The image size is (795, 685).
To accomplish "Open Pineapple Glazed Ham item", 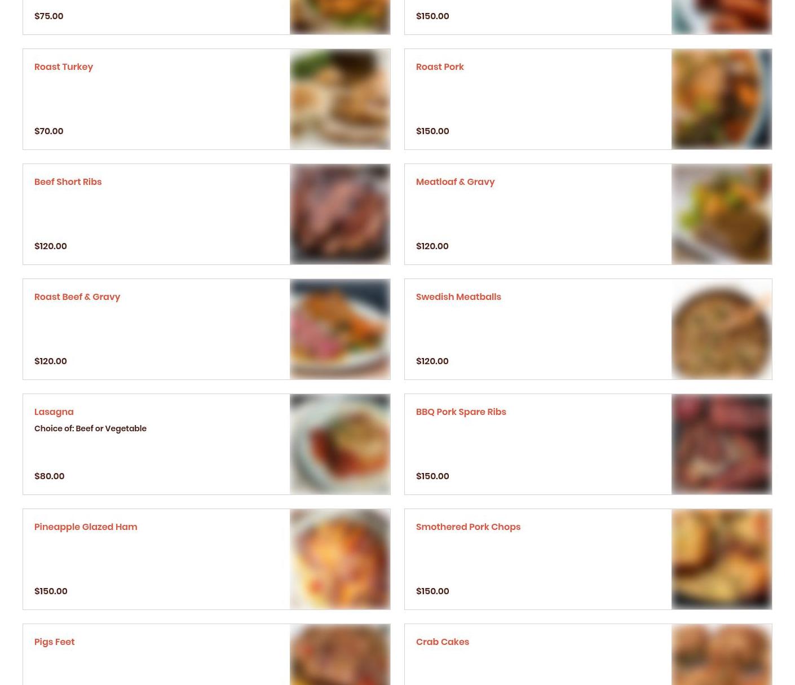I will point(206,559).
